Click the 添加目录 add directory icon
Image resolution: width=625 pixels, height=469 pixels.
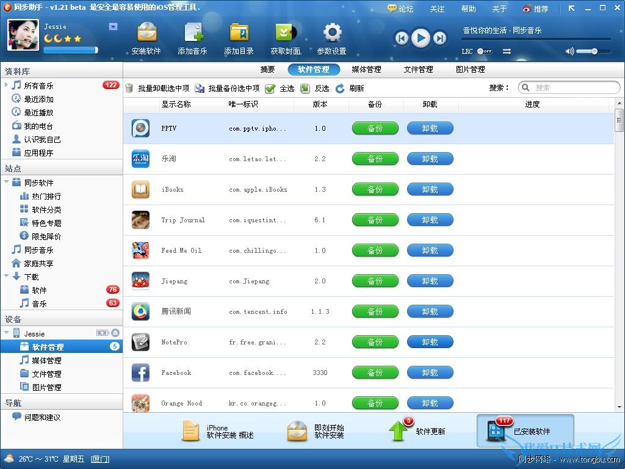pyautogui.click(x=239, y=37)
